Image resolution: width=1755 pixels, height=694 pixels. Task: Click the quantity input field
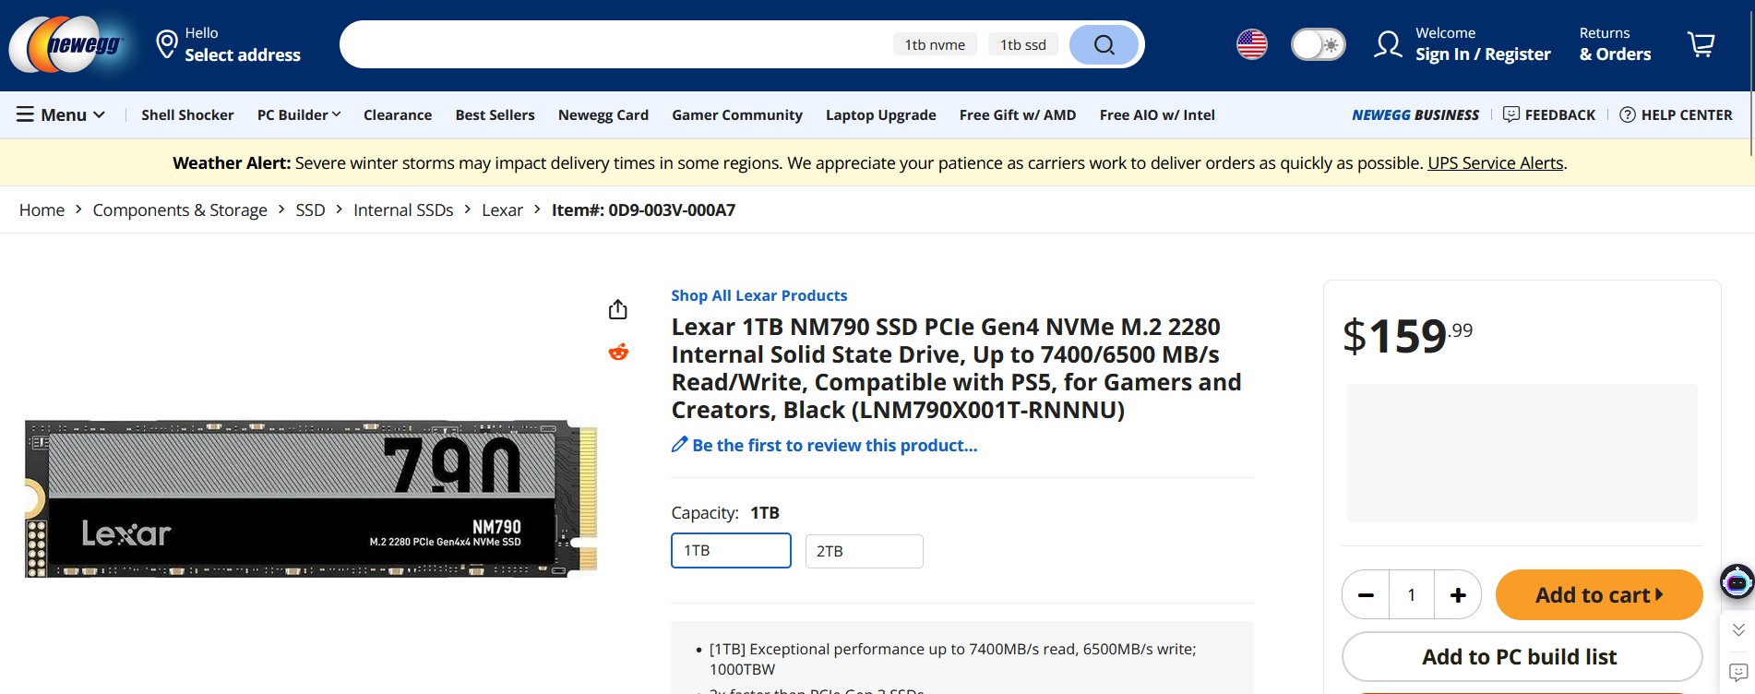tap(1412, 595)
